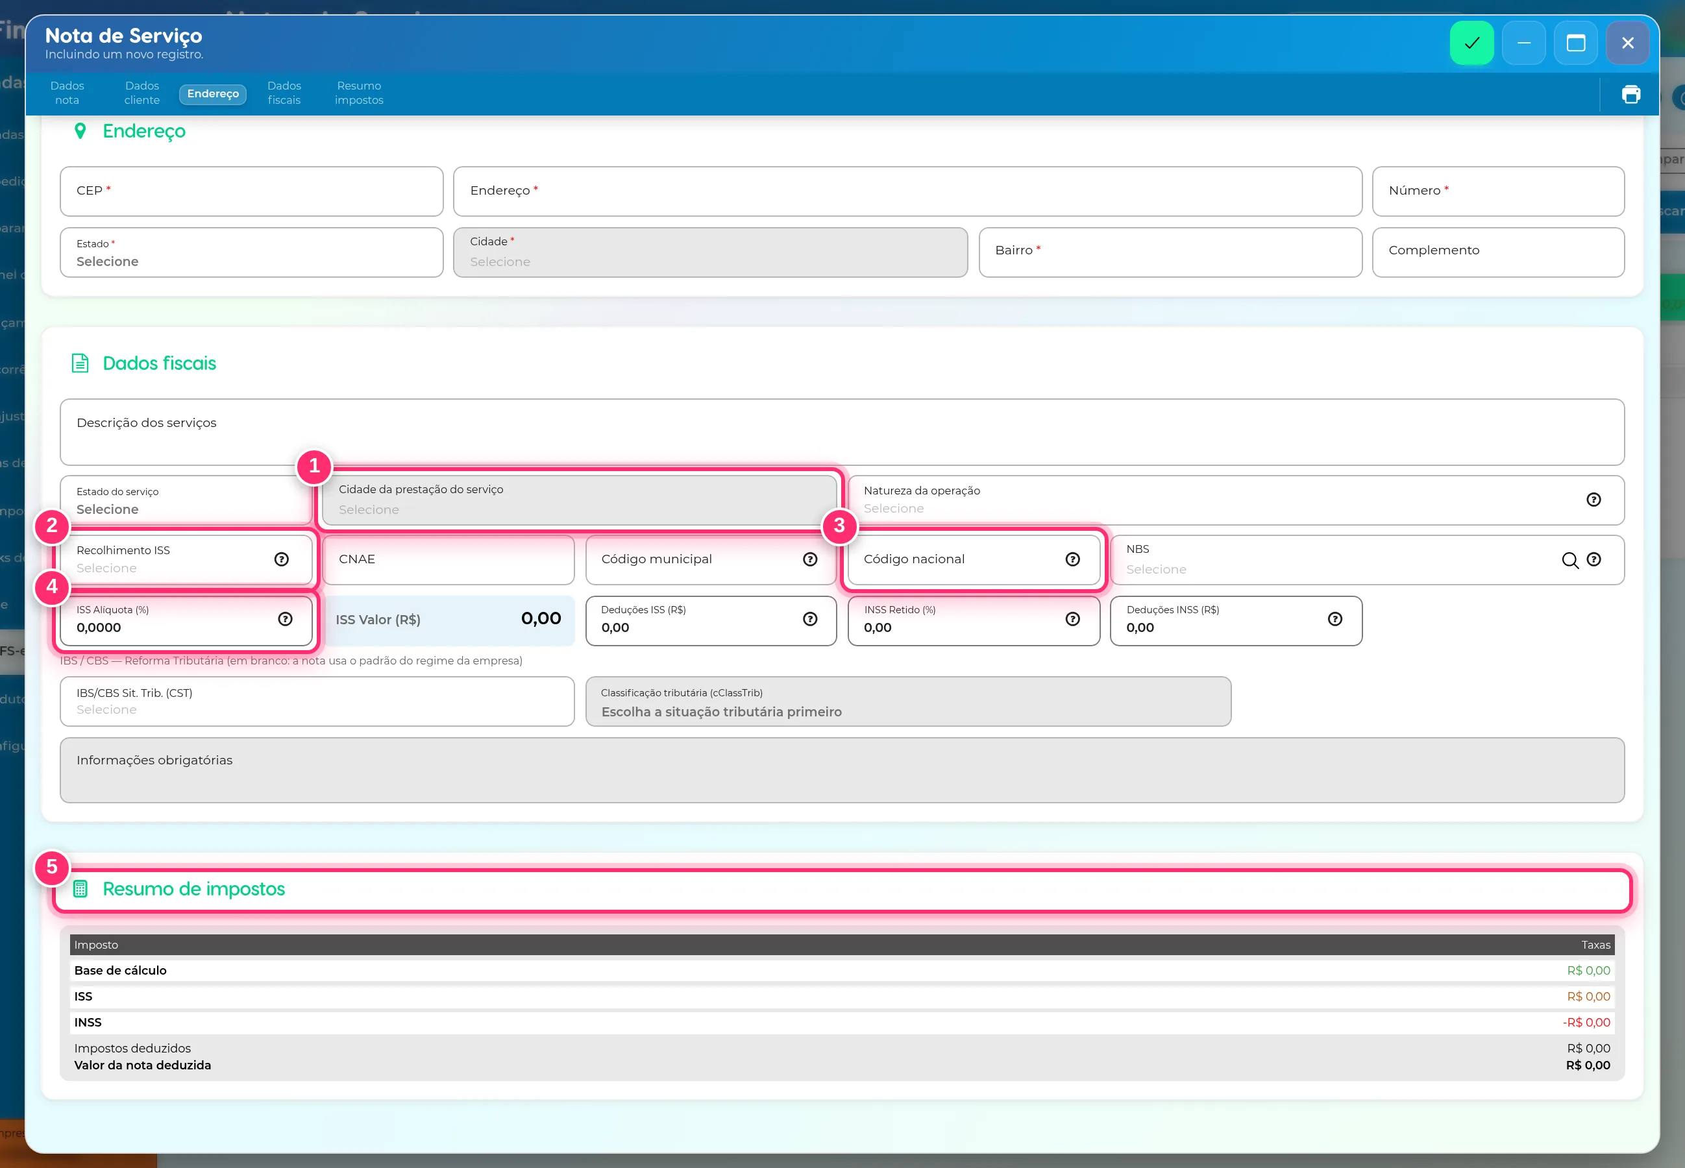Screen dimensions: 1685x1168
Task: Open help icon for Recolhimento ISS
Action: pyautogui.click(x=282, y=560)
